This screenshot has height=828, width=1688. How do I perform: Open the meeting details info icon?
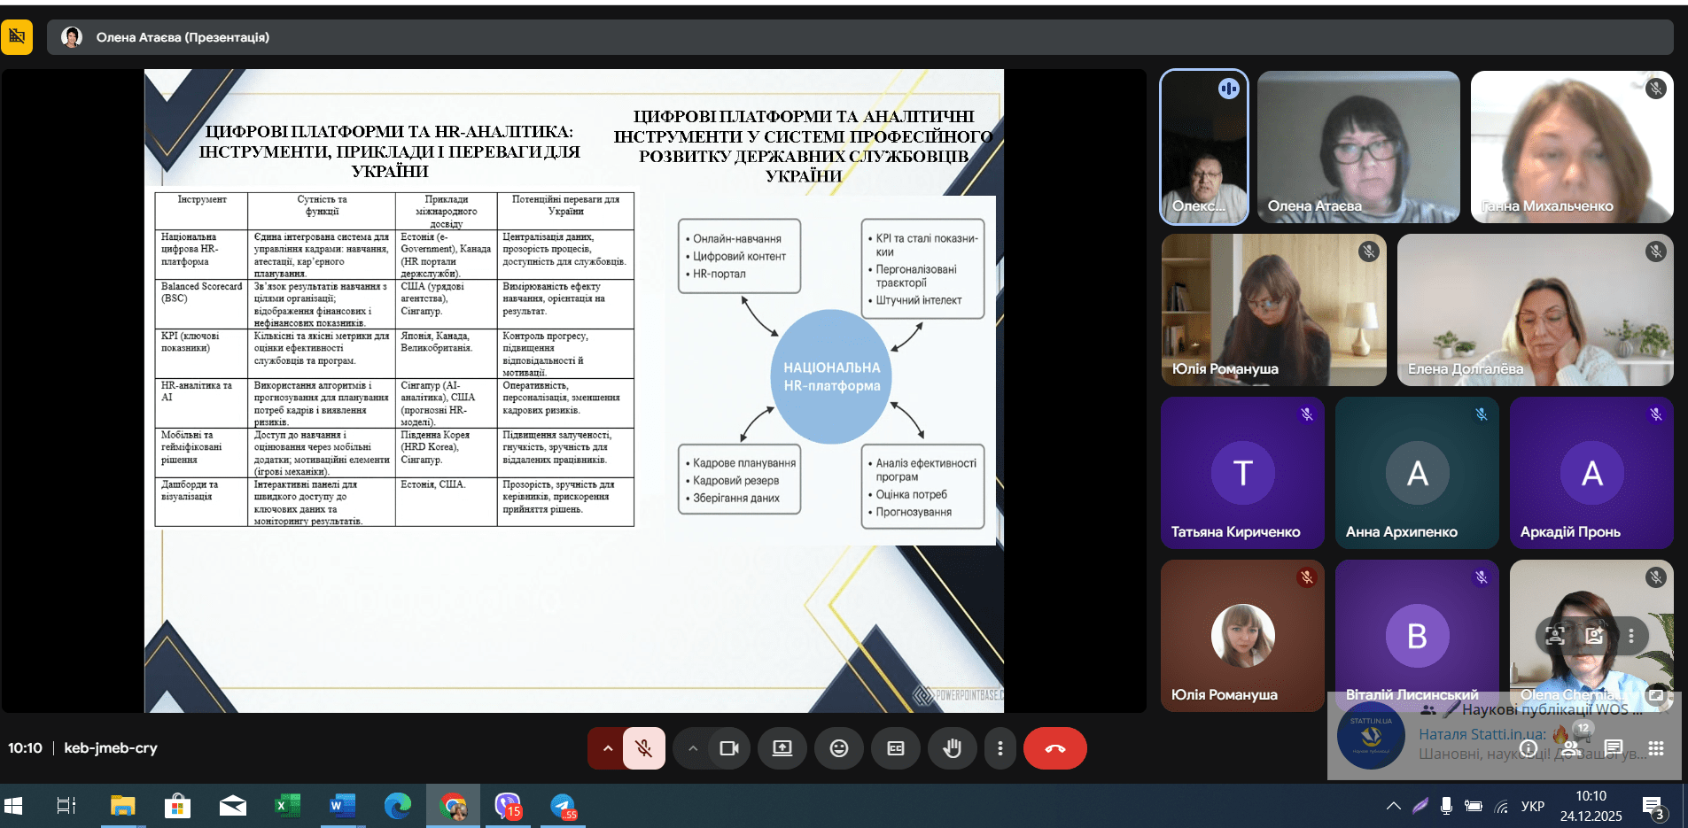1529,748
